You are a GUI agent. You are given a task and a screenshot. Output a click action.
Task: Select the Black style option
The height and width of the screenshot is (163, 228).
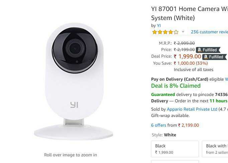[175, 149]
